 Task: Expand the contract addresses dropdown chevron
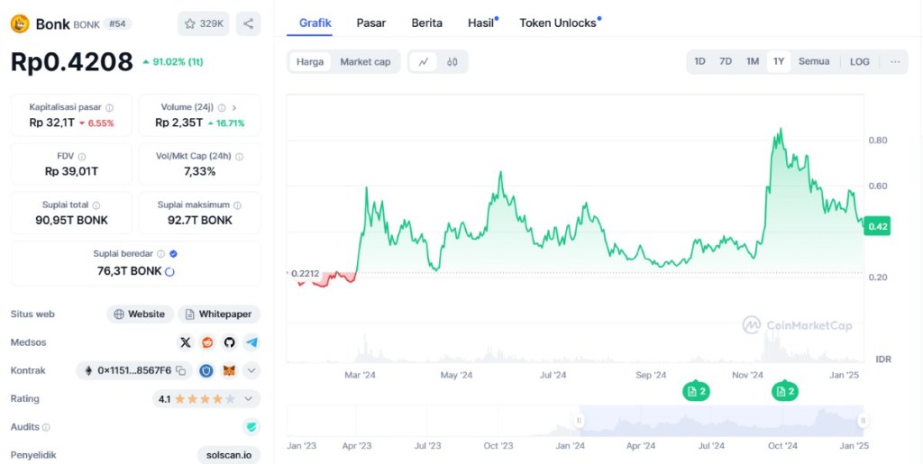[x=251, y=370]
